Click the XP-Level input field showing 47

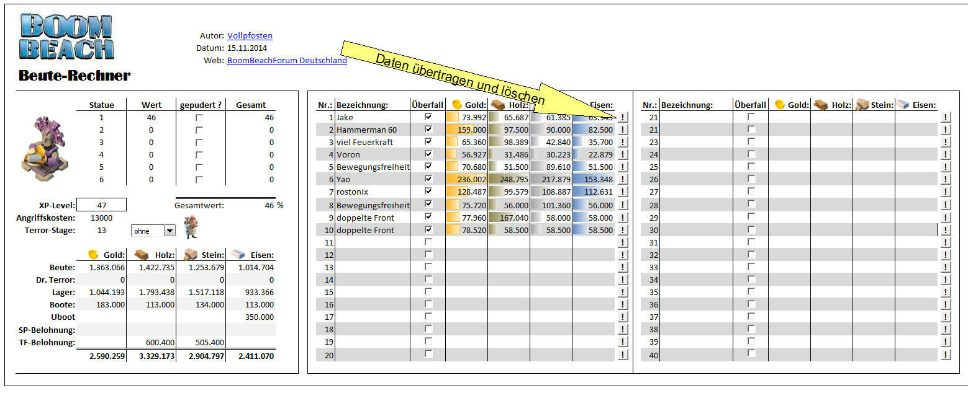[102, 205]
